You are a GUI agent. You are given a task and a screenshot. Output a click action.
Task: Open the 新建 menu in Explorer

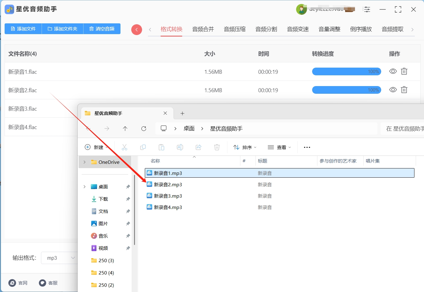coord(96,147)
